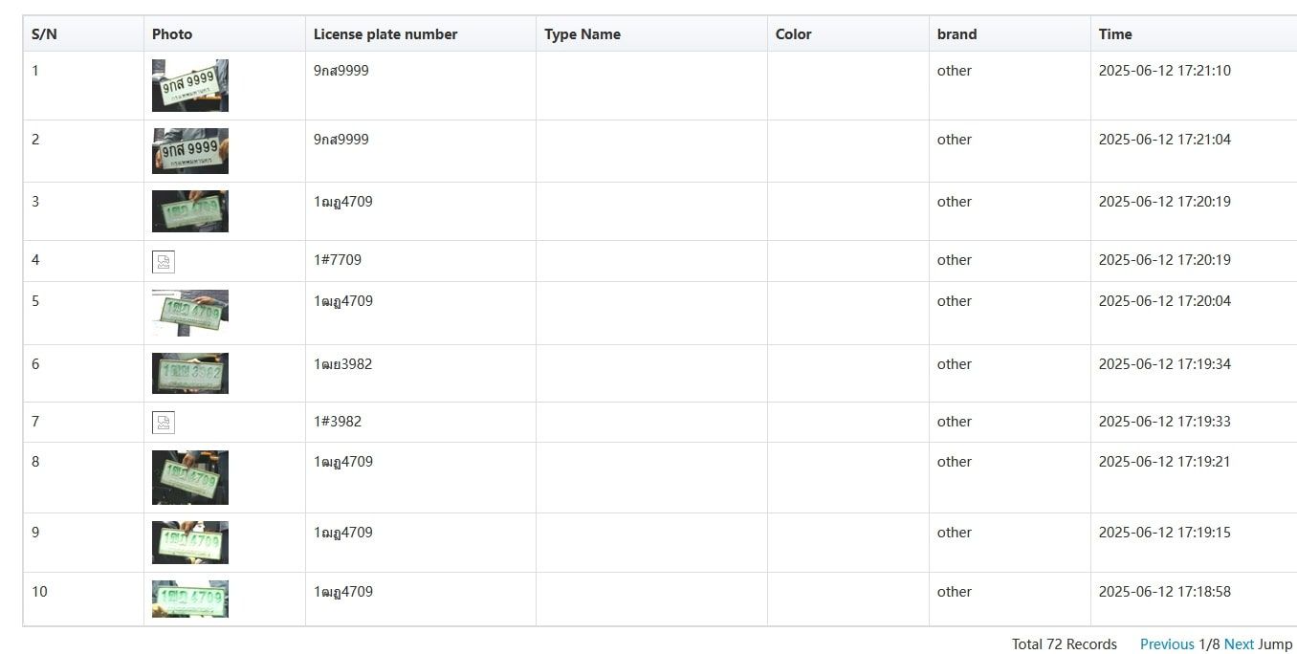Viewport: 1297px width, 654px height.
Task: Go to the Next page of records
Action: (x=1239, y=643)
